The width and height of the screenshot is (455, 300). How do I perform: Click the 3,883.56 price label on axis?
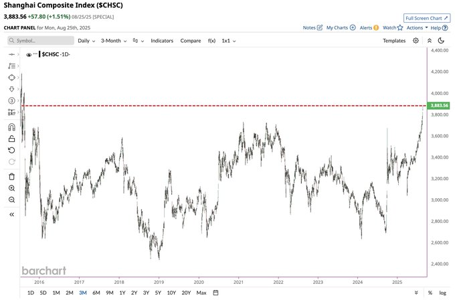point(440,105)
